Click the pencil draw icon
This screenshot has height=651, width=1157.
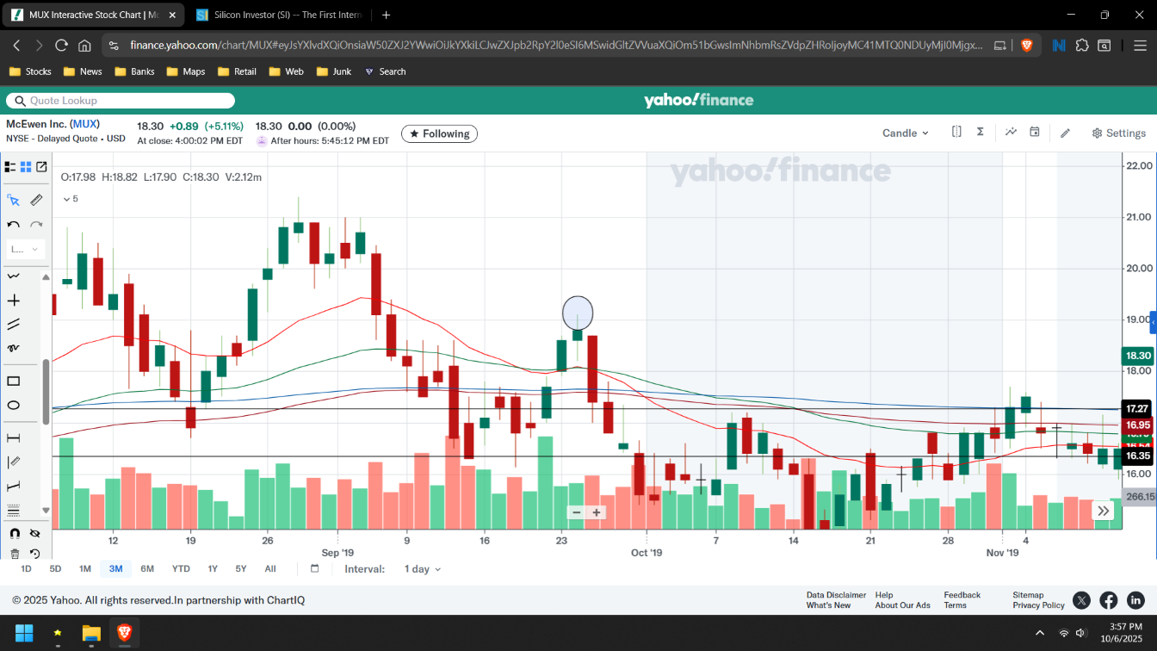click(1065, 133)
